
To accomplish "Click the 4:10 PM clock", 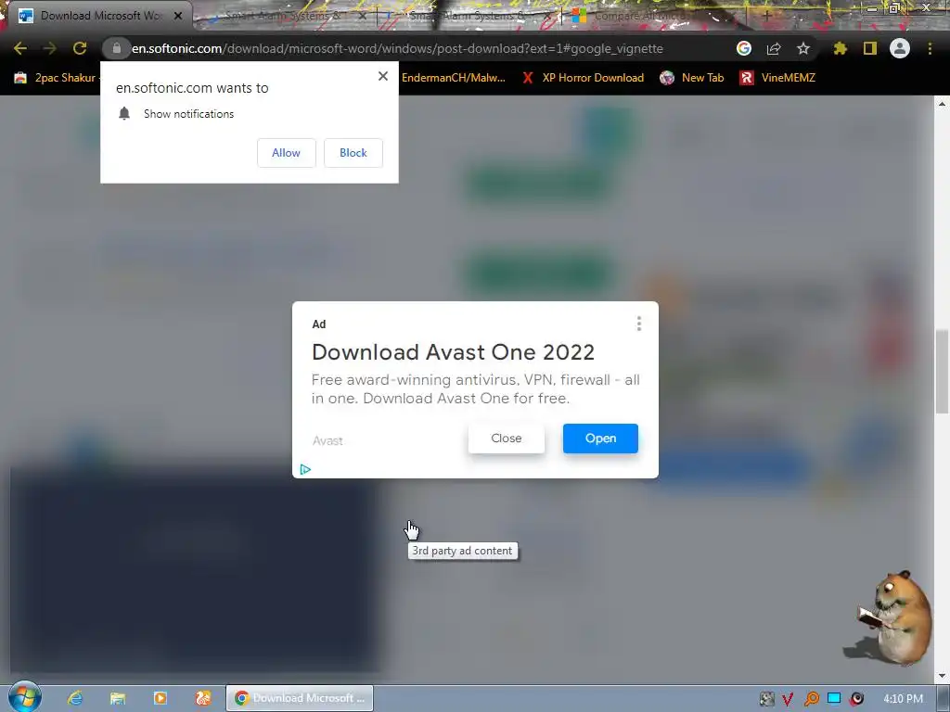I will (x=904, y=699).
